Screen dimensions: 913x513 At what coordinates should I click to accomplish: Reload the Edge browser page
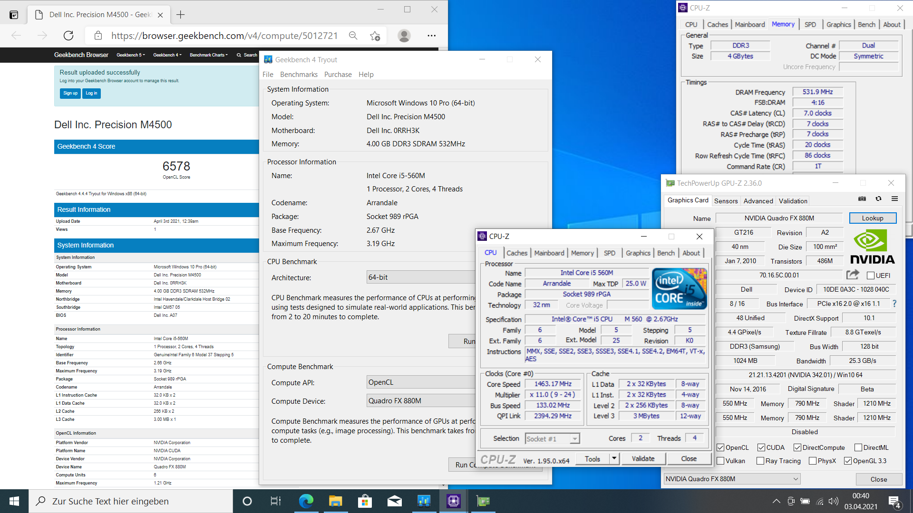pos(68,36)
